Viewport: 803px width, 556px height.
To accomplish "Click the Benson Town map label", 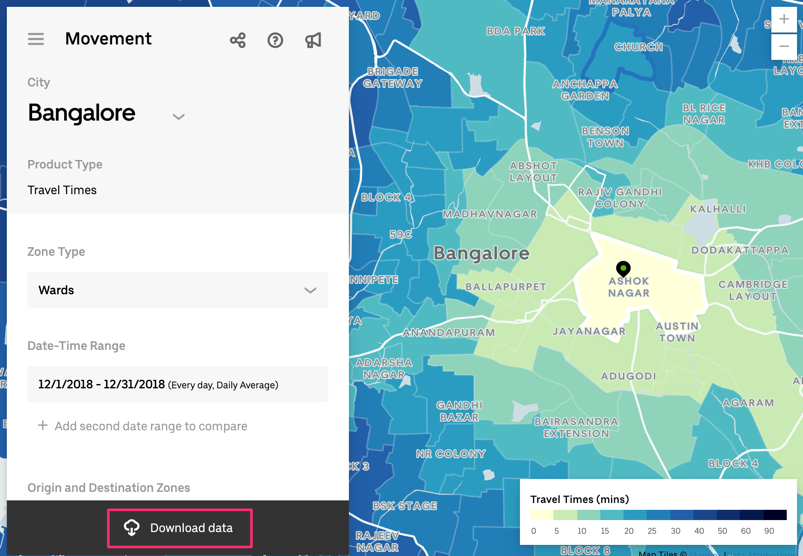I will 605,137.
